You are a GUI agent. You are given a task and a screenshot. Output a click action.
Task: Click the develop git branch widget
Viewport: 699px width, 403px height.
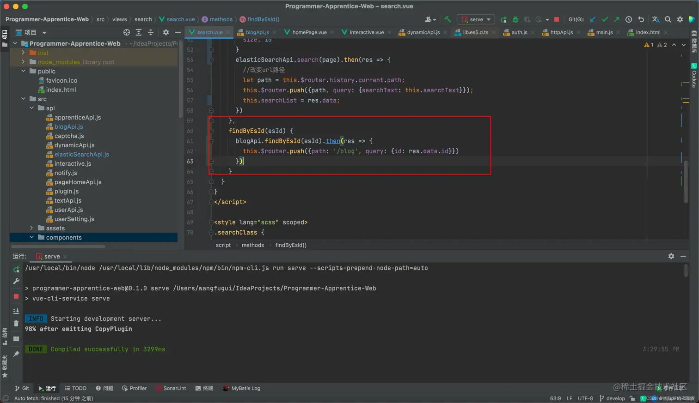click(612, 398)
